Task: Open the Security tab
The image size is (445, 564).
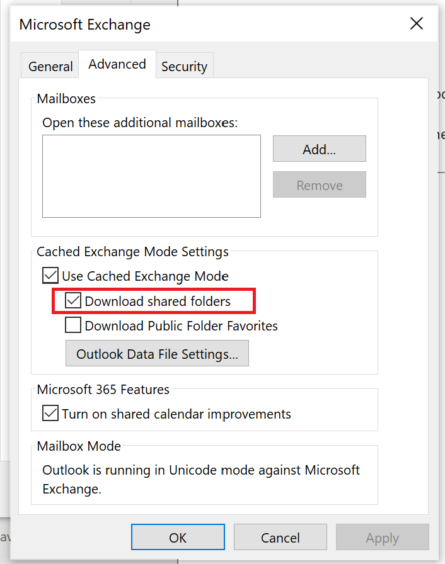Action: [184, 66]
